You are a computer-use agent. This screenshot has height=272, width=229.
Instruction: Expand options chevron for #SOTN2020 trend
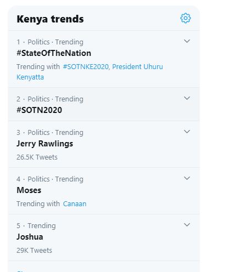coord(187,98)
